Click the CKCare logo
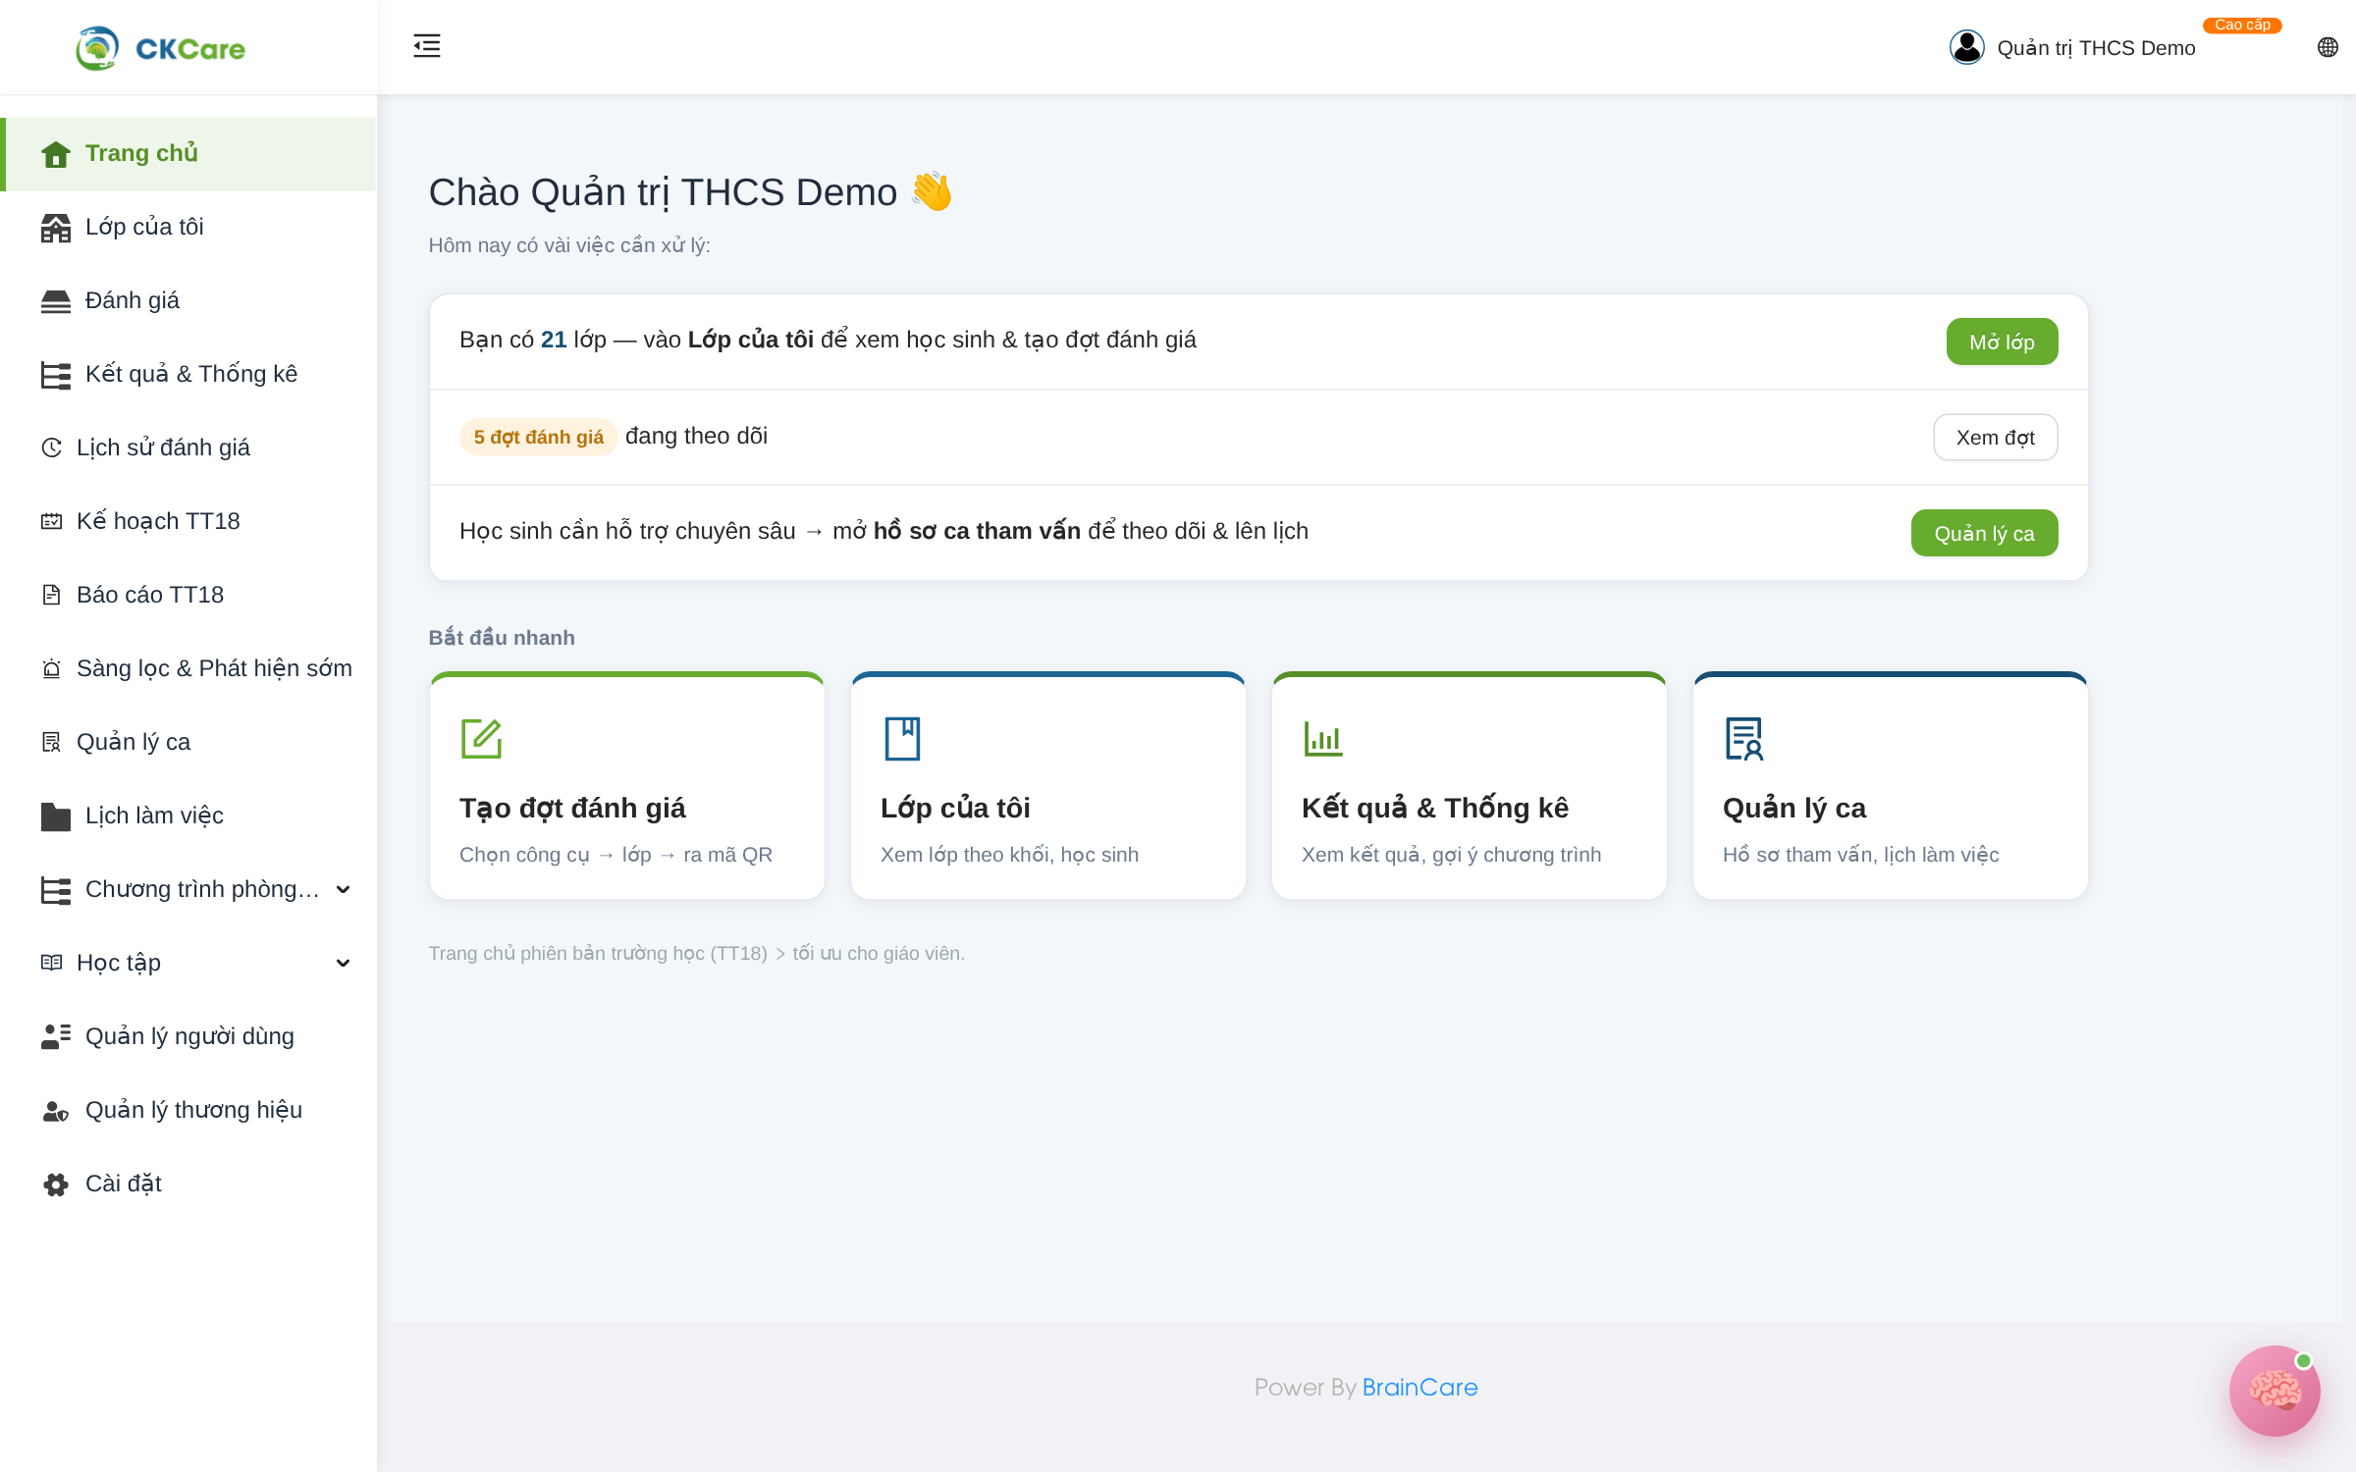This screenshot has height=1472, width=2356. 161,48
